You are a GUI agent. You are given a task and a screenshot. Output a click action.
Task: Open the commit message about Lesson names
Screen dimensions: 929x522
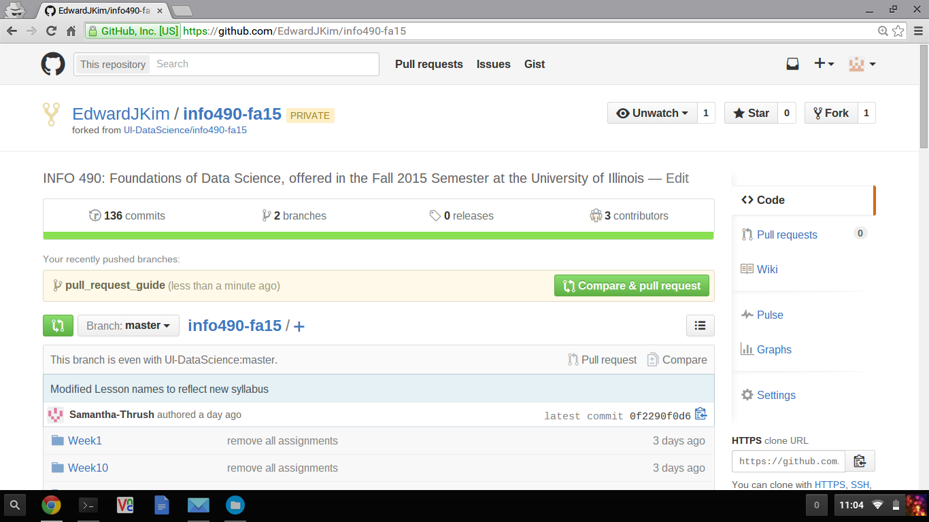pos(159,389)
